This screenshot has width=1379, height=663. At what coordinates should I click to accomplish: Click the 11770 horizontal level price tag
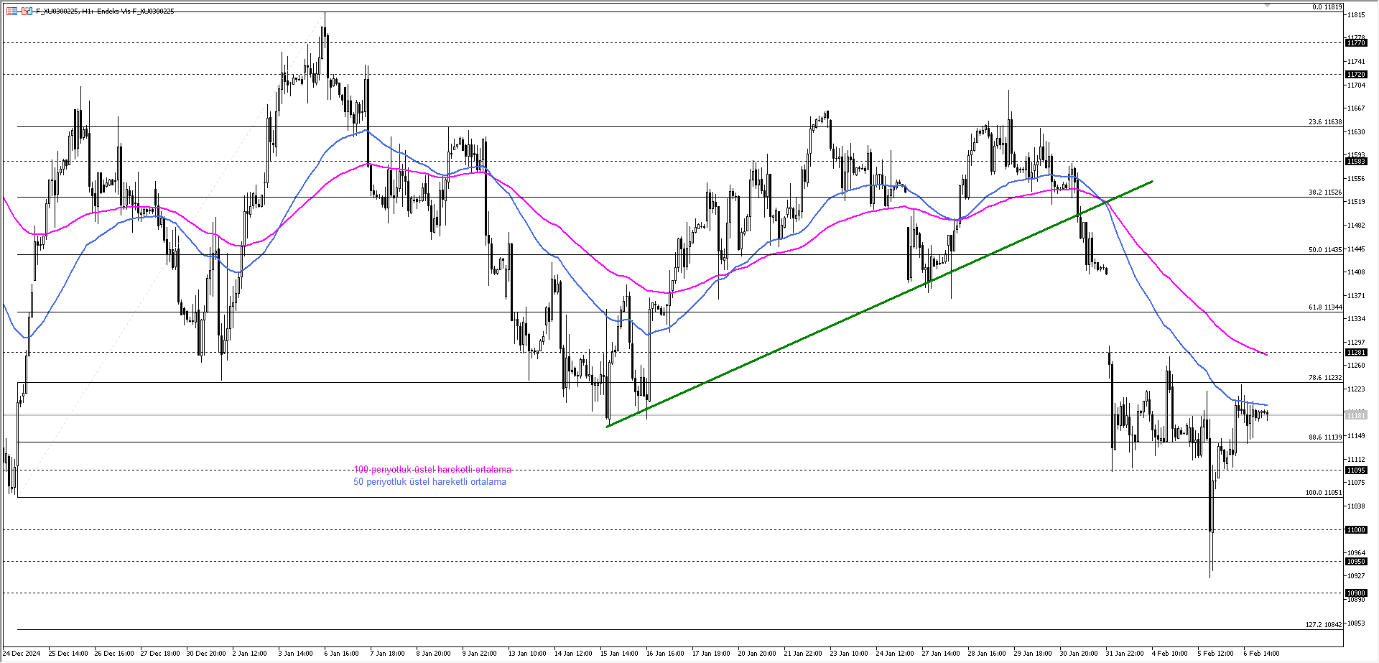[x=1356, y=43]
